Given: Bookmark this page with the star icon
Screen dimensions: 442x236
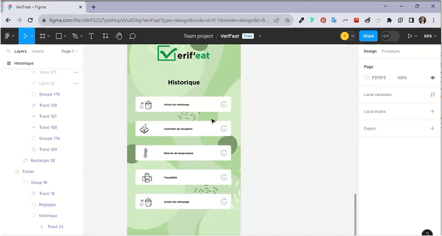Looking at the screenshot, I should [287, 20].
